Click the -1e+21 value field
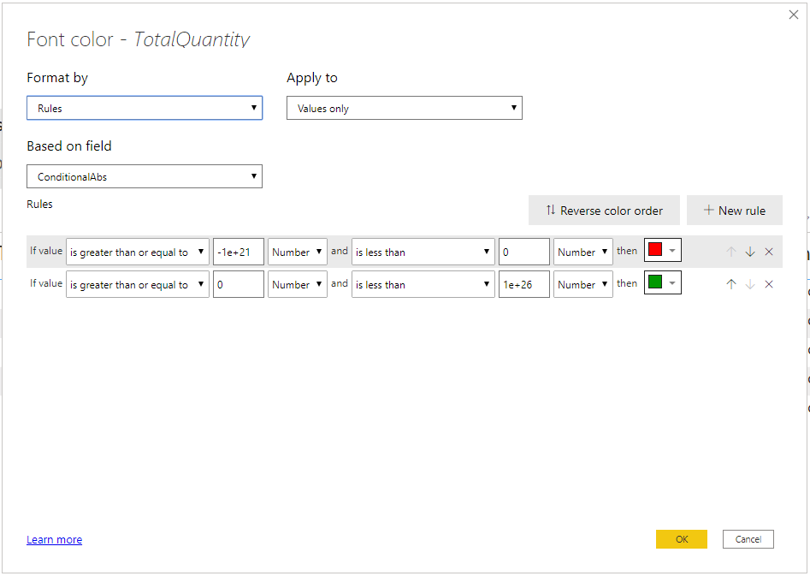 (238, 252)
